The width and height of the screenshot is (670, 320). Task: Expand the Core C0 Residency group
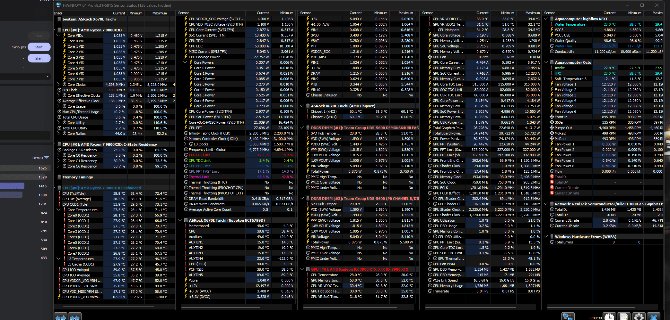58,155
